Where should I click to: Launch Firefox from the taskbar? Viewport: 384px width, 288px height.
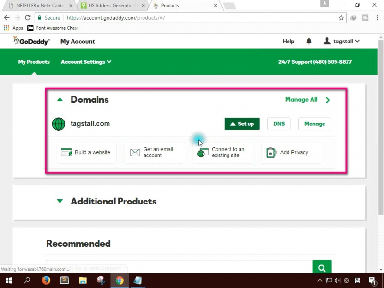46,280
